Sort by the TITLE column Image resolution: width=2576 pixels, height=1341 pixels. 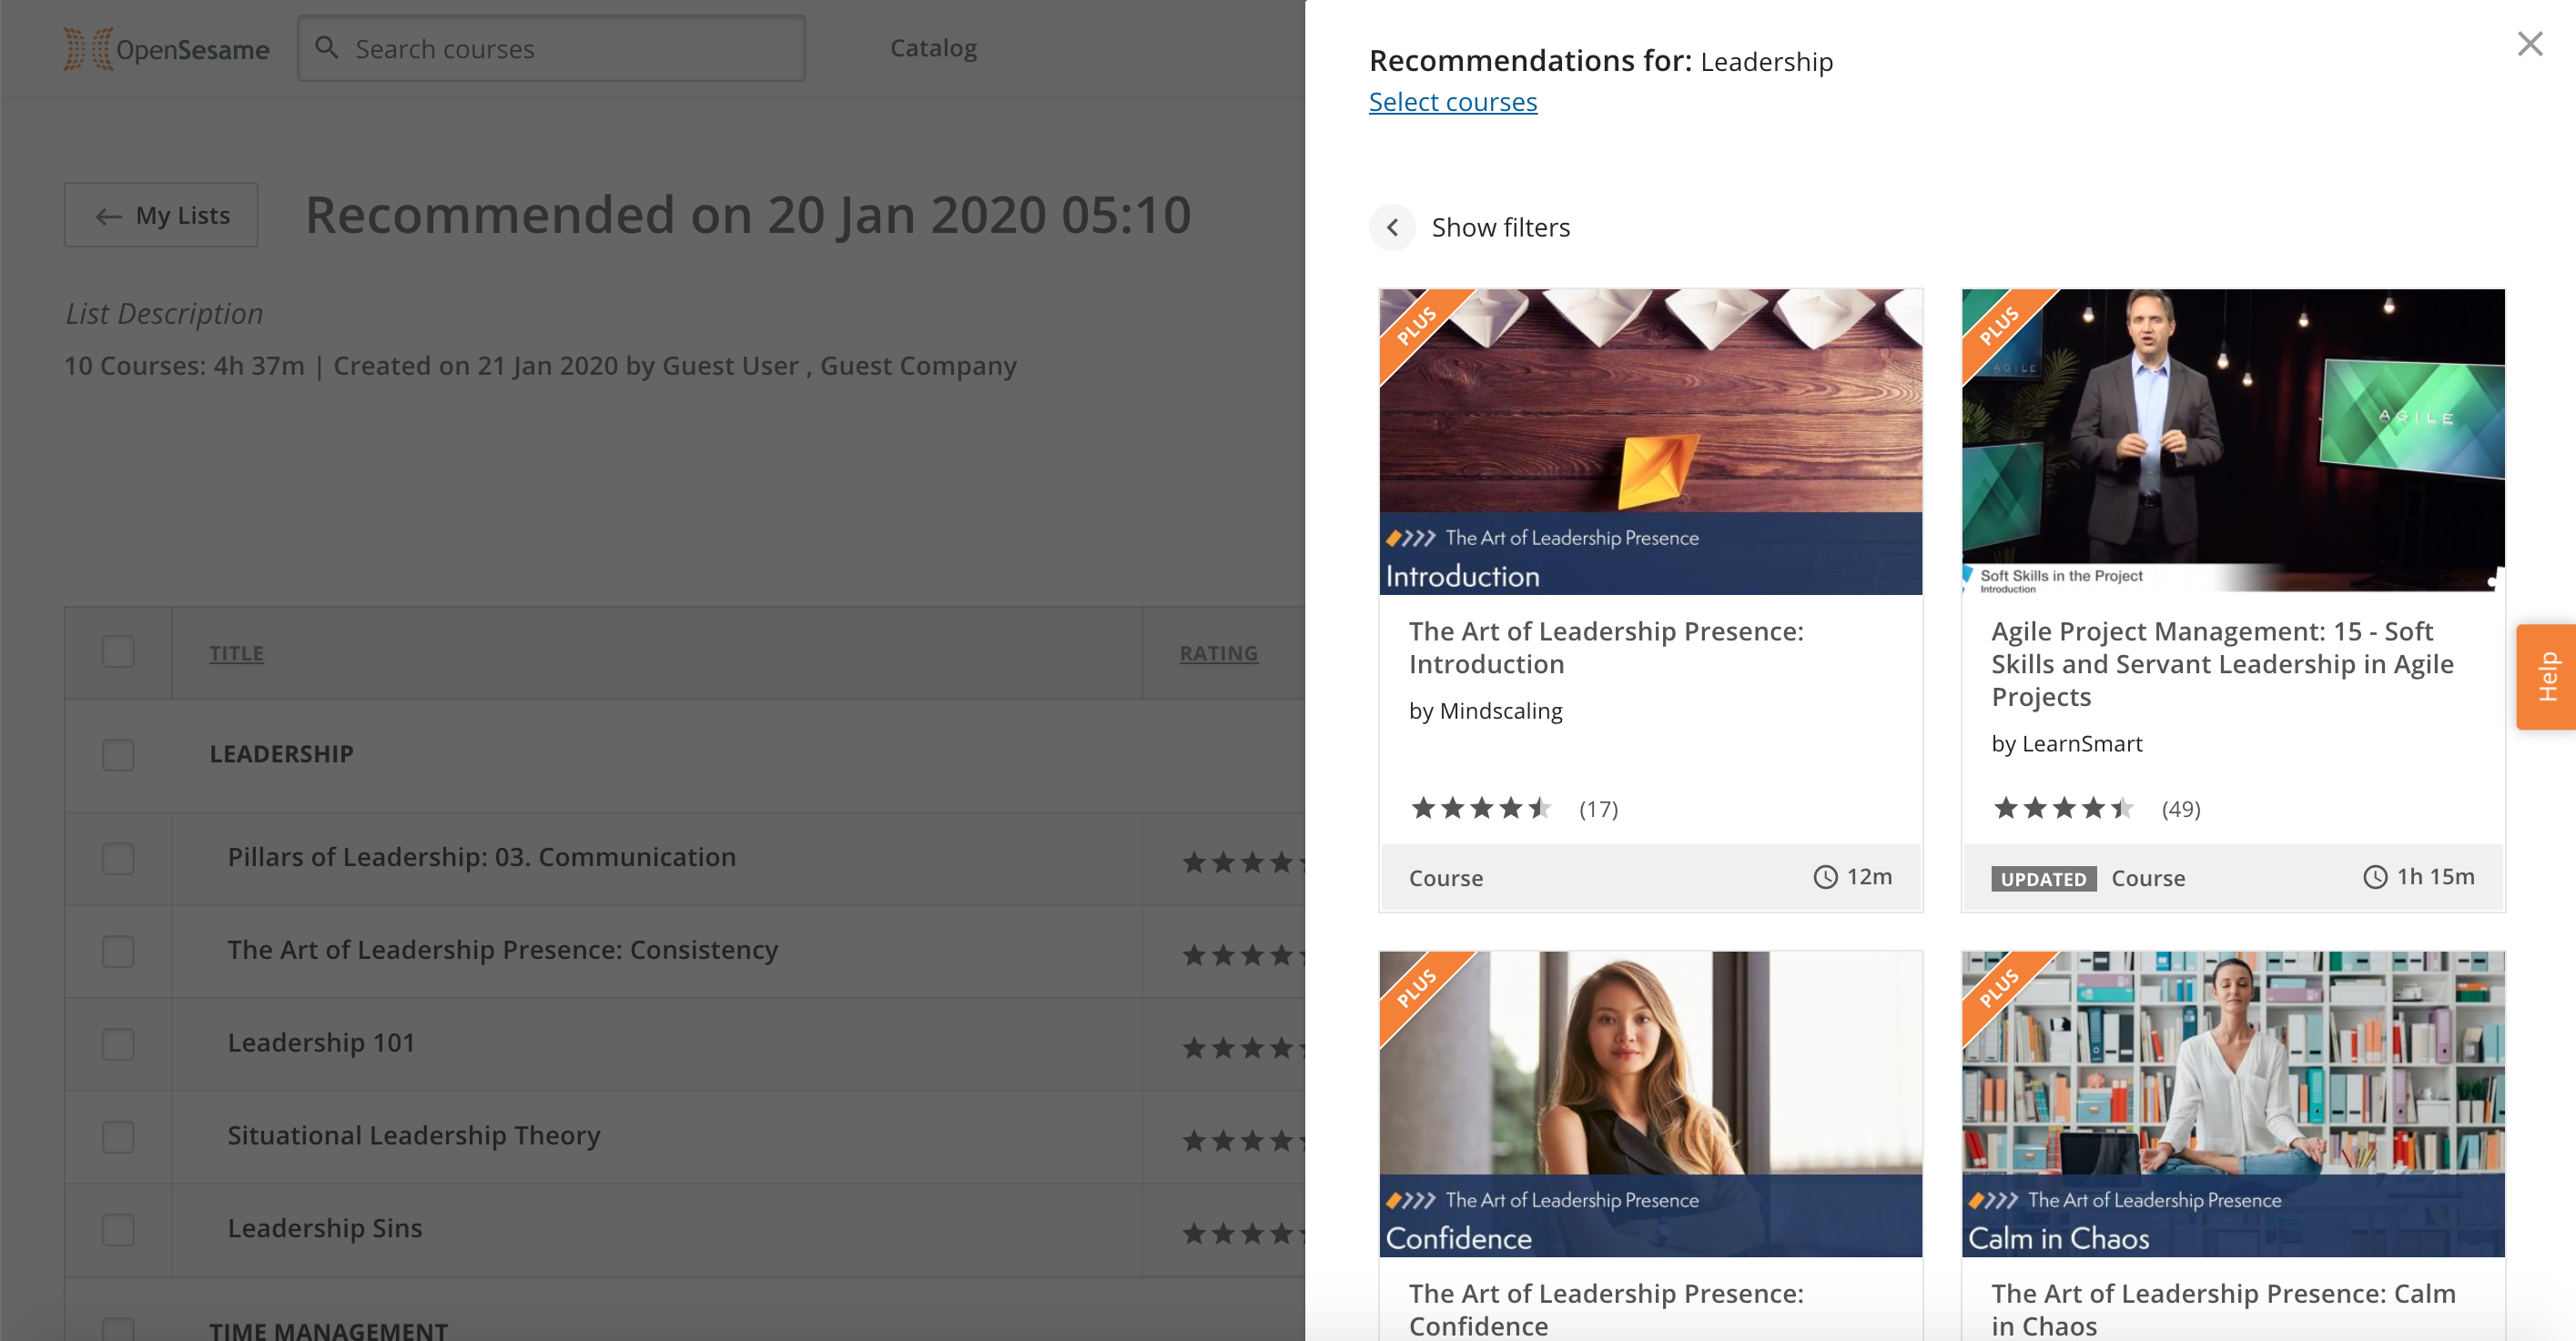coord(236,652)
